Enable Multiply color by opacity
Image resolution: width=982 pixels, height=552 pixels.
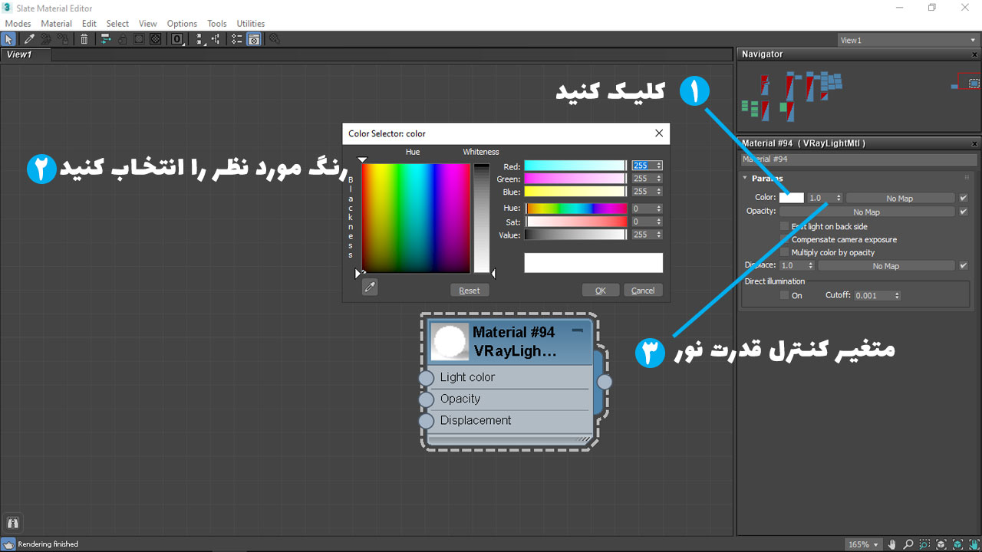784,252
